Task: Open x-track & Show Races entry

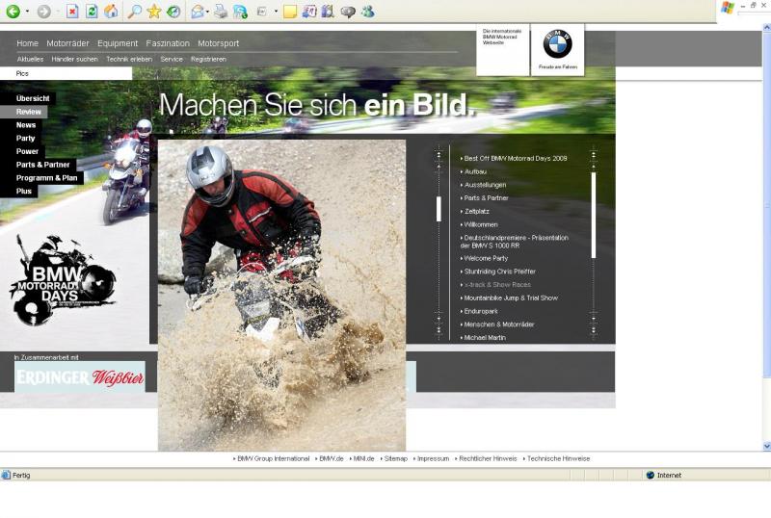Action: pos(497,285)
